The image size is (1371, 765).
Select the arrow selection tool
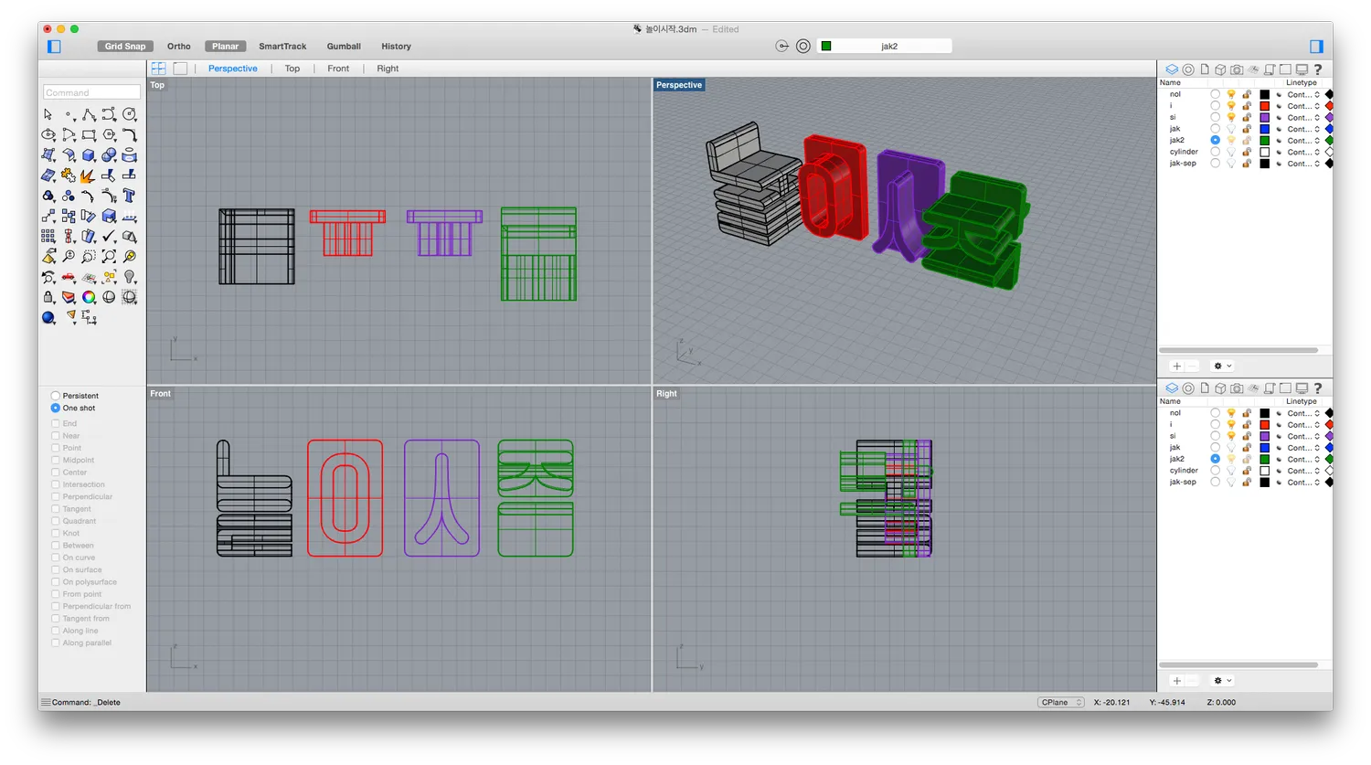pyautogui.click(x=48, y=114)
